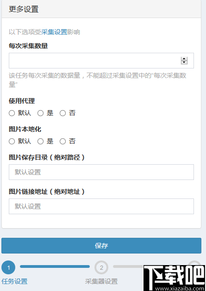Click the blue 保存 button
Screen dimensions: 206x291
[101, 246]
